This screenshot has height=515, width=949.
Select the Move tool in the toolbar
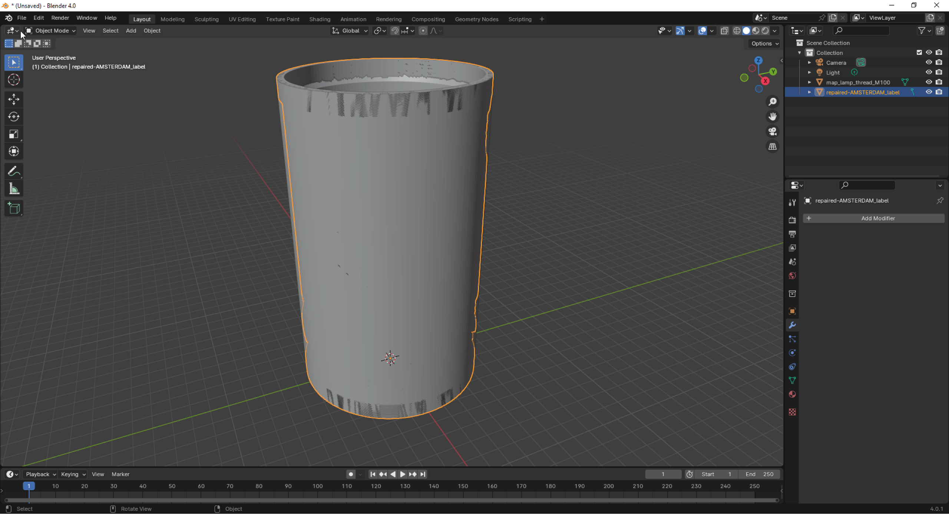click(x=13, y=99)
